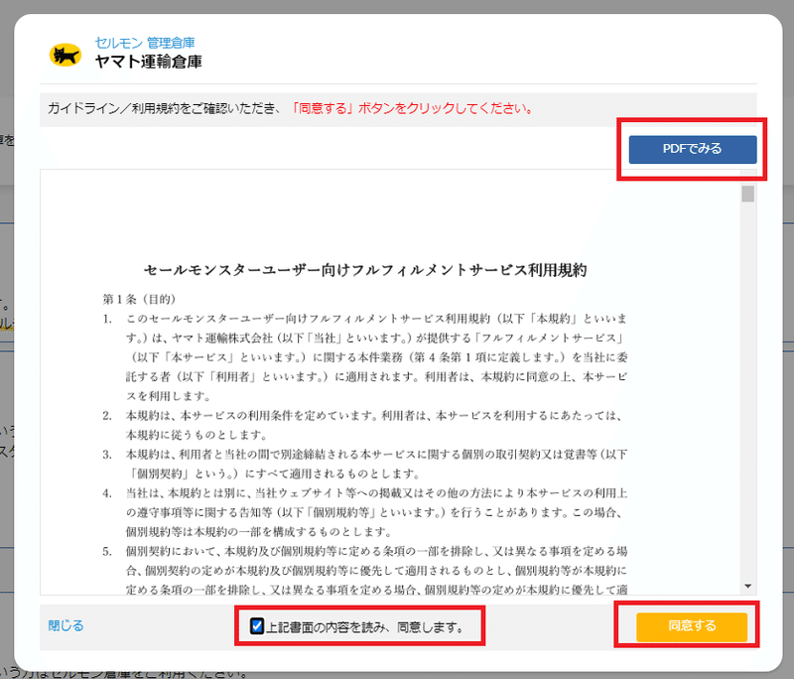Click the Yamato black cat logo icon
The width and height of the screenshot is (794, 679).
tap(66, 56)
